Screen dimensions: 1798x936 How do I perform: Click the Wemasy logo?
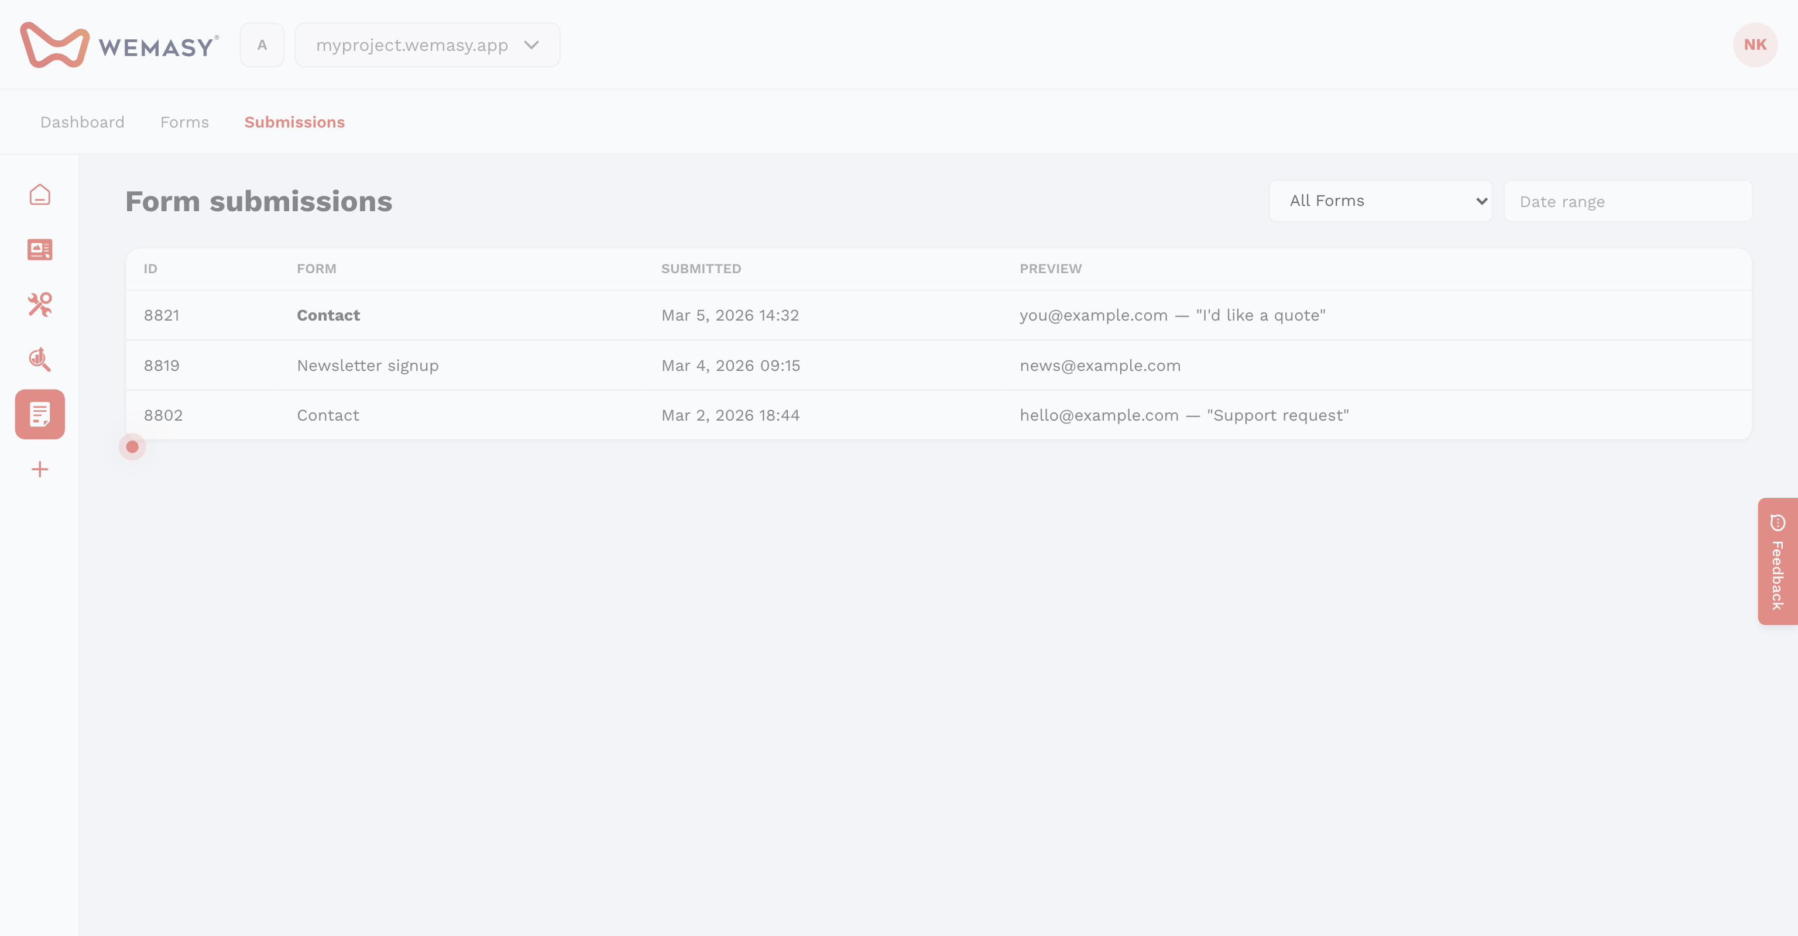point(119,44)
